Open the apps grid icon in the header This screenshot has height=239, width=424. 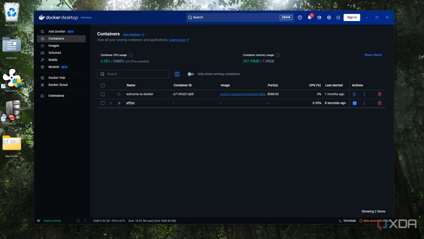(x=338, y=17)
